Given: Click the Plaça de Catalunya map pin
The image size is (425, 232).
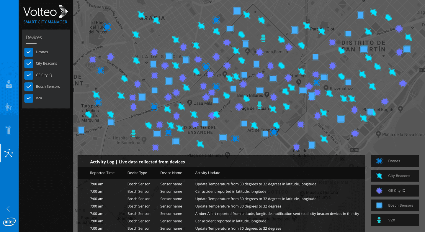Looking at the screenshot, I should pyautogui.click(x=227, y=154).
